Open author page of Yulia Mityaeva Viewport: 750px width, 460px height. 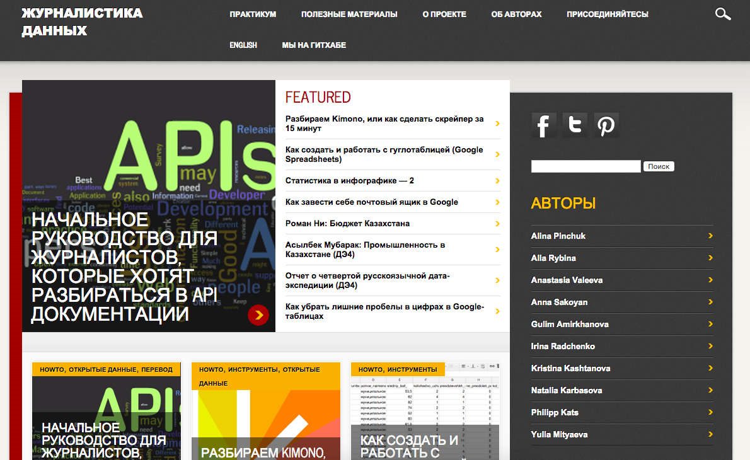(x=559, y=434)
